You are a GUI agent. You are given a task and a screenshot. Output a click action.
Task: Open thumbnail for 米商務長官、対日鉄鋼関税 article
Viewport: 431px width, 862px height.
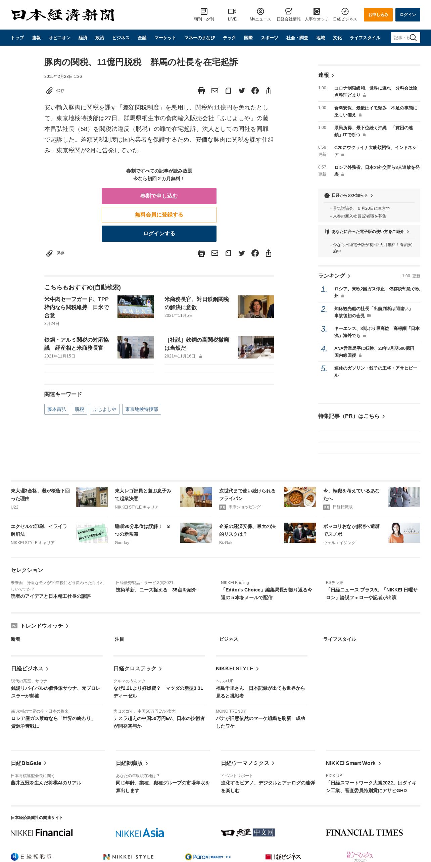pyautogui.click(x=256, y=306)
